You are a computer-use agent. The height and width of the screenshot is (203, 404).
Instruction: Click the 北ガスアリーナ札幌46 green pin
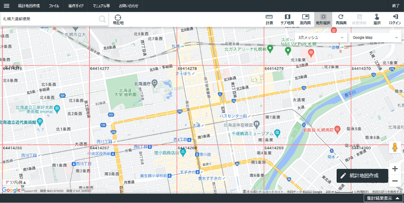pyautogui.click(x=270, y=49)
